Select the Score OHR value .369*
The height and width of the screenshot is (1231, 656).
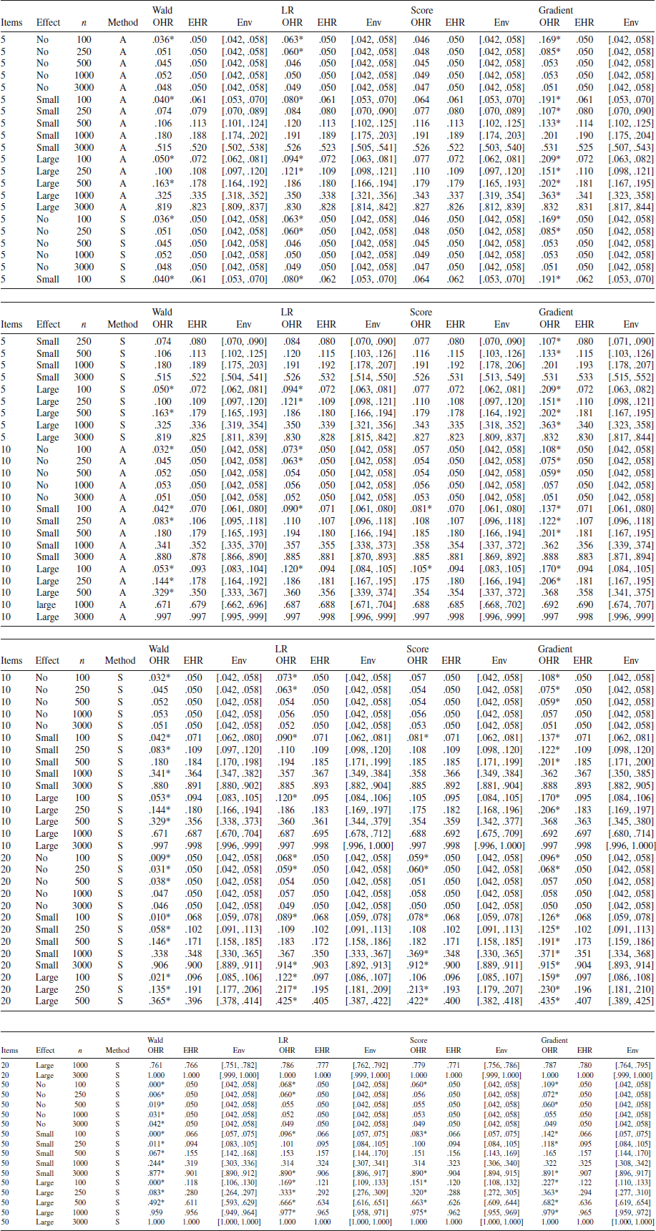(x=418, y=953)
